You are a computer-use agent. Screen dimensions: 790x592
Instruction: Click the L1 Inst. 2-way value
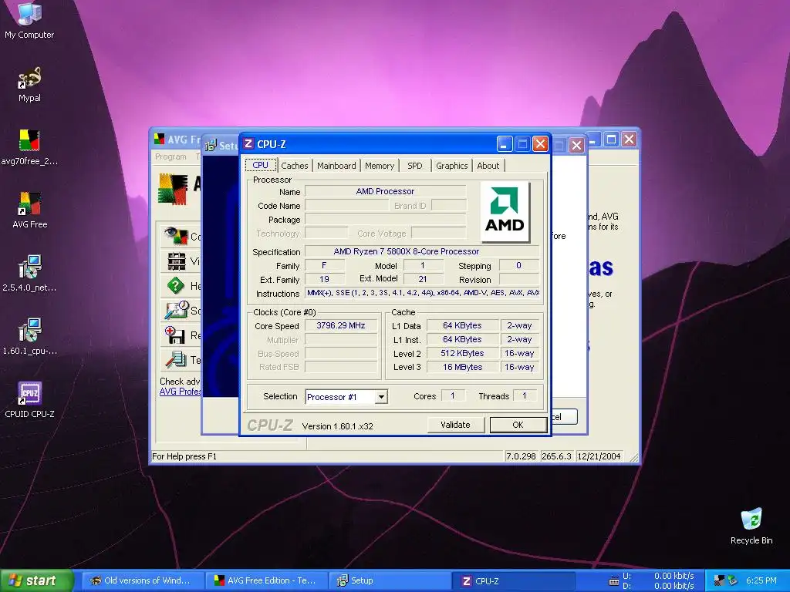point(519,339)
